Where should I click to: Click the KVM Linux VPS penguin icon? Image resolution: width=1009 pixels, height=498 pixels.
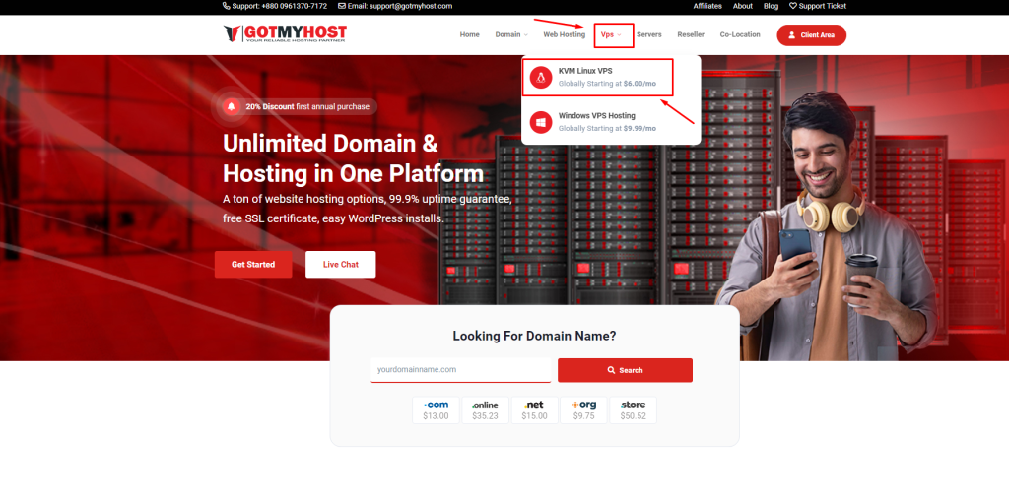pyautogui.click(x=540, y=77)
